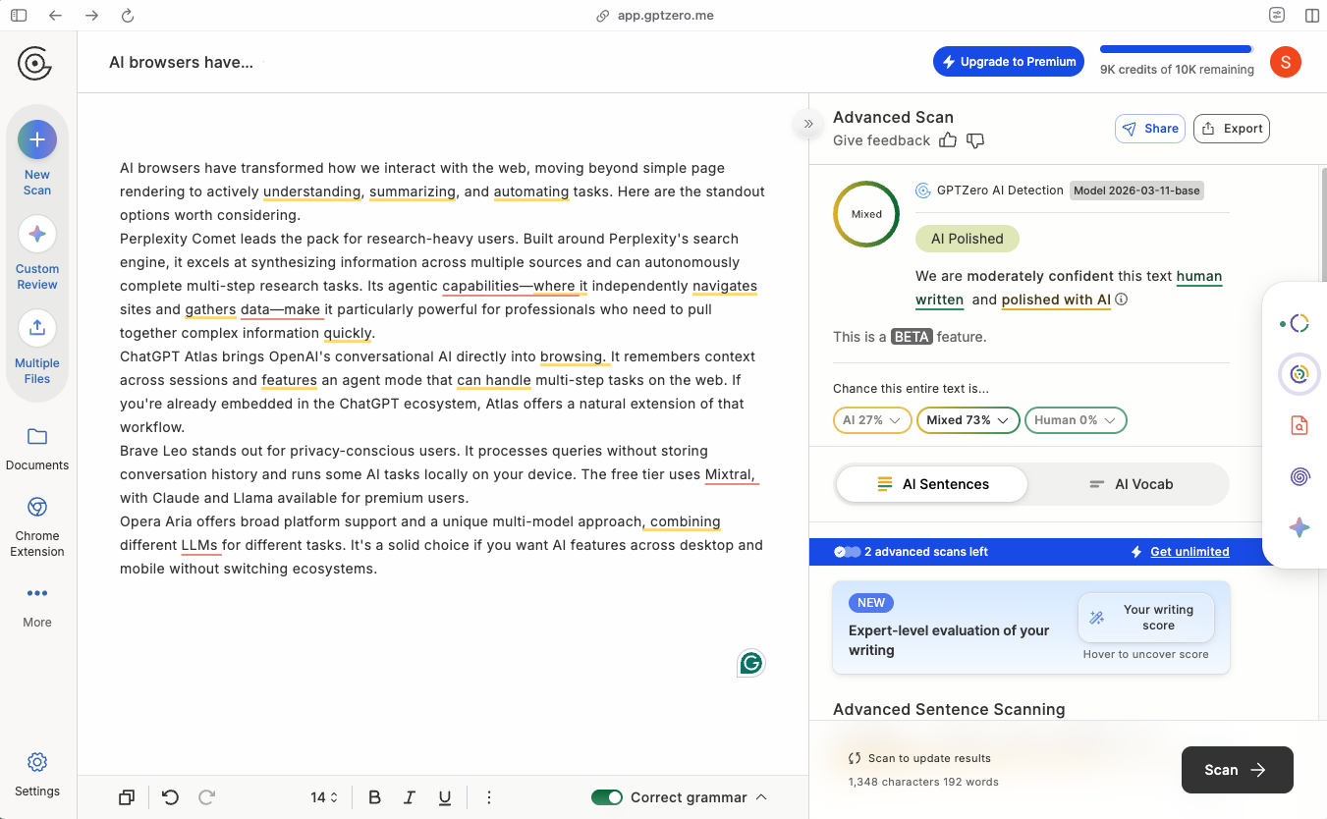Expand the Mixed 73% probability dropdown
Viewport: 1327px width, 819px height.
(x=968, y=419)
